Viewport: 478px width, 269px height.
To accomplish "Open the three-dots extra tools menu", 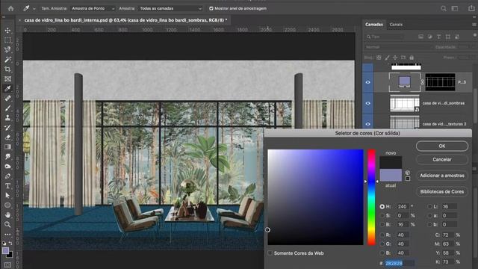I will pos(7,234).
